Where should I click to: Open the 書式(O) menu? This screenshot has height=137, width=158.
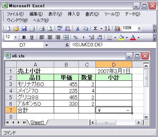point(92,14)
